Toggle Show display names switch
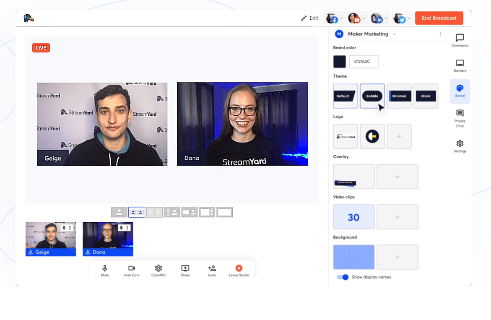 pyautogui.click(x=342, y=277)
